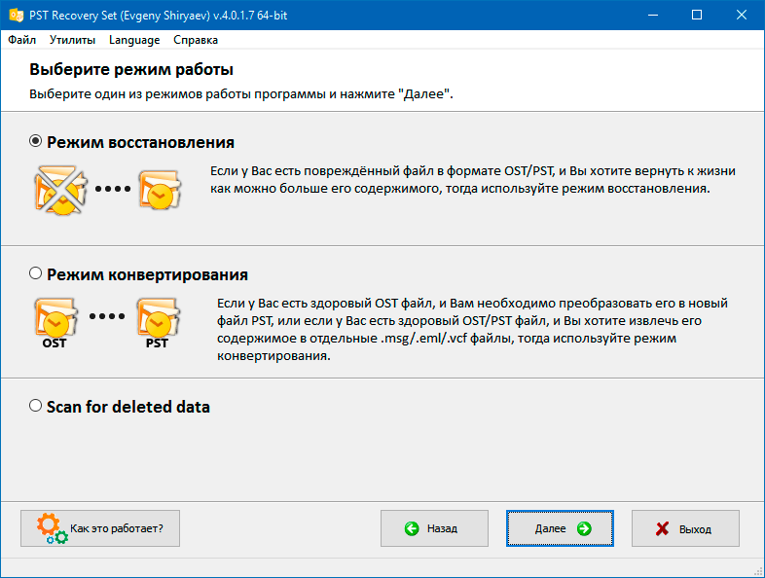Open the Справка menu
The width and height of the screenshot is (765, 578).
click(x=196, y=40)
